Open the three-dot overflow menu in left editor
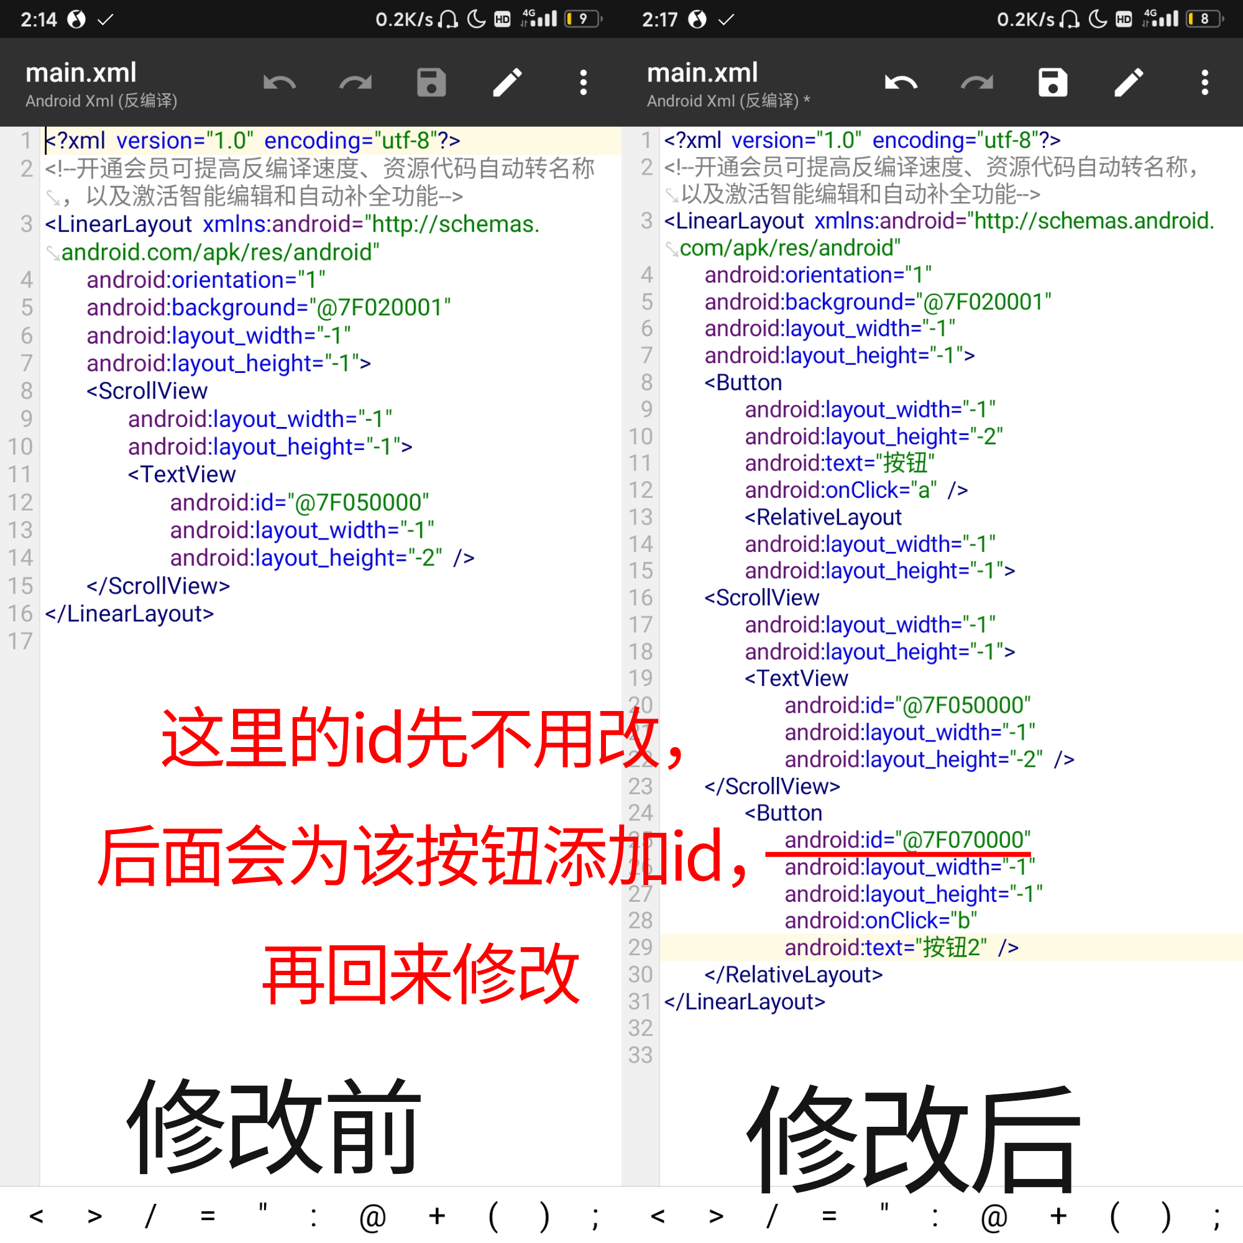The width and height of the screenshot is (1243, 1243). [583, 83]
